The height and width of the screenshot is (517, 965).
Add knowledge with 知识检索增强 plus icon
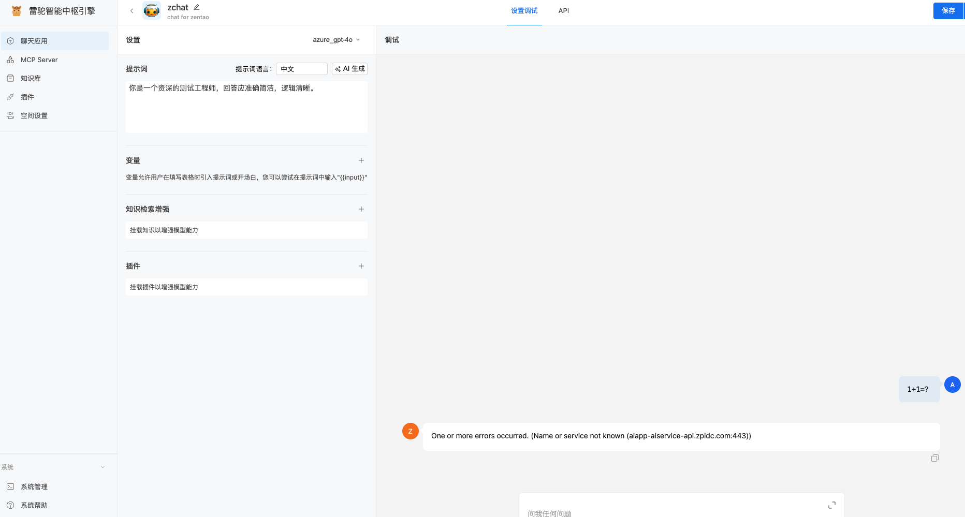coord(361,209)
